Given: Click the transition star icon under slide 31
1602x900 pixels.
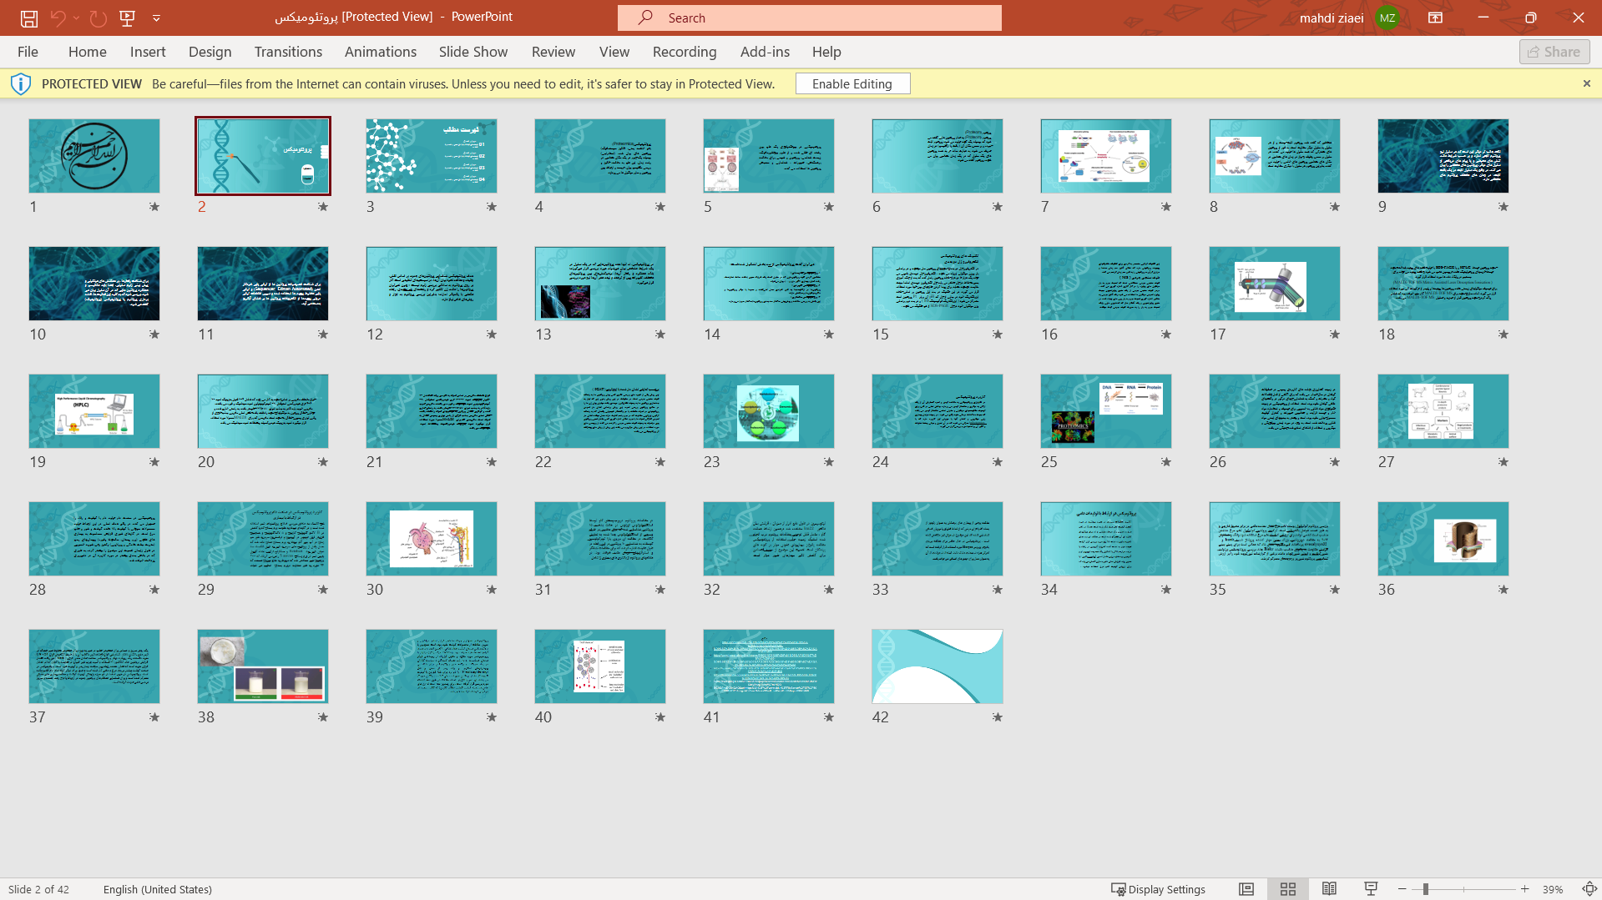Looking at the screenshot, I should coord(660,590).
